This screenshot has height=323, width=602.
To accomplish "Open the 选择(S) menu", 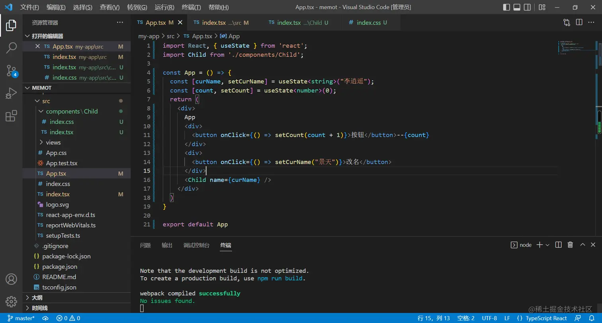I will click(82, 7).
